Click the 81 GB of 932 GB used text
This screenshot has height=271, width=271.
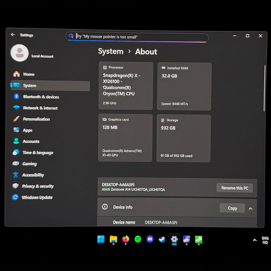point(176,156)
